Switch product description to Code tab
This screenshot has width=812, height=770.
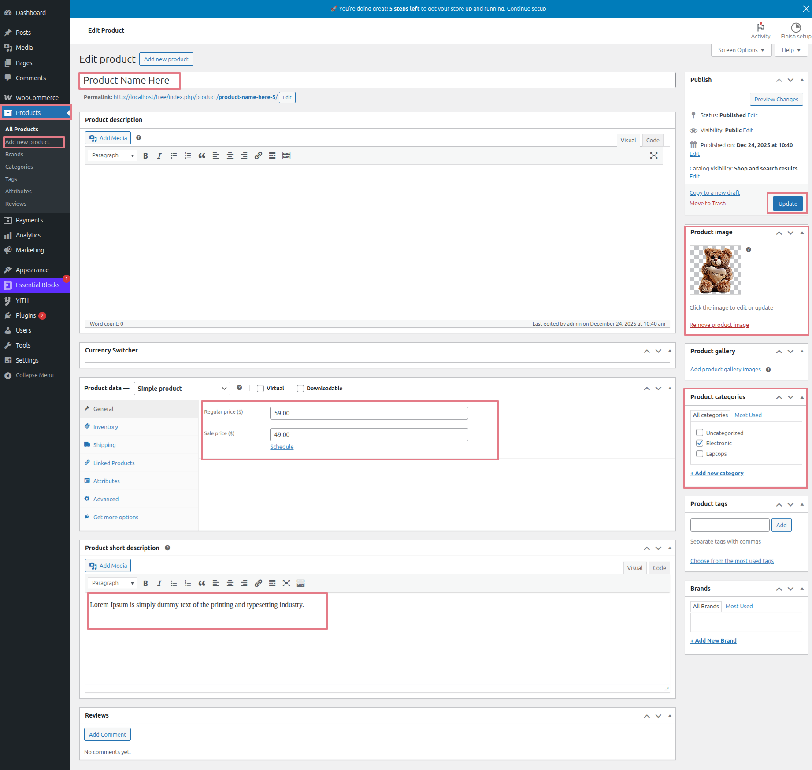point(653,140)
